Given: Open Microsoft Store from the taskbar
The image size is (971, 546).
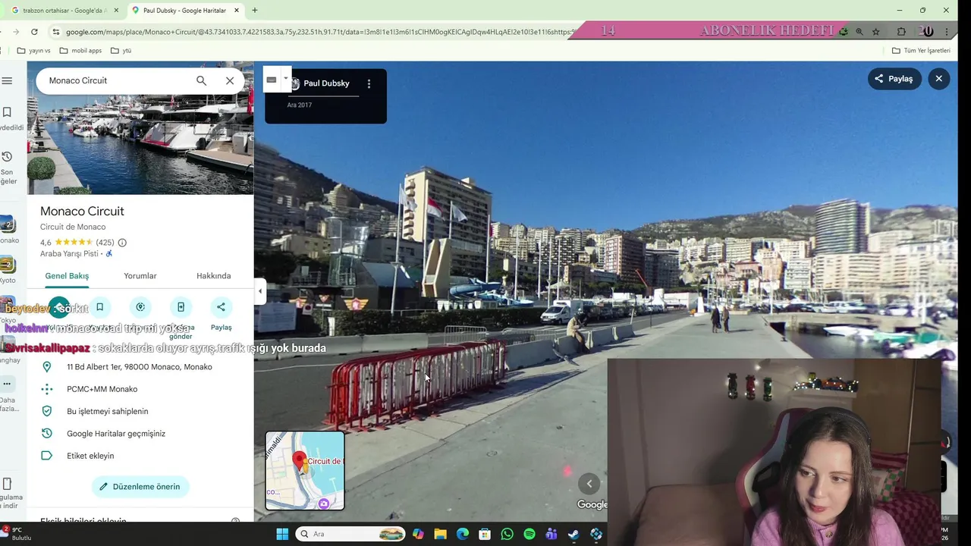Looking at the screenshot, I should [x=485, y=534].
